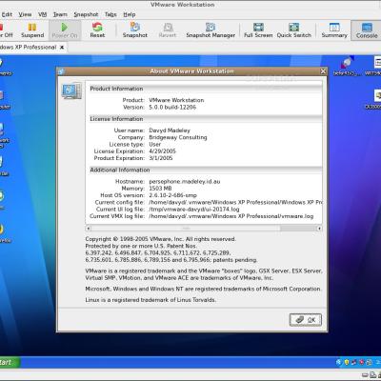Screen dimensions: 381x381
Task: Close the About VMware Workstation dialog
Action: pyautogui.click(x=323, y=71)
